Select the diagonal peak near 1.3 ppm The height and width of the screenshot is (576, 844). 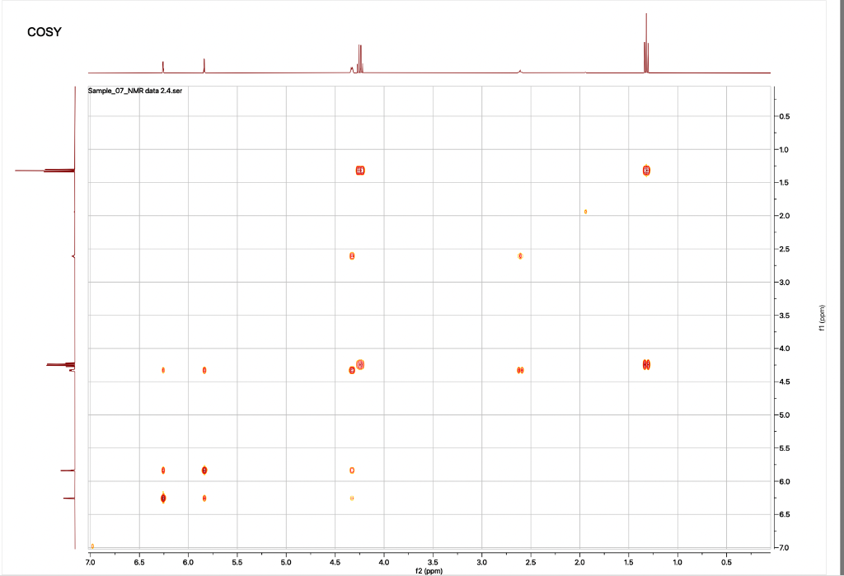coord(647,171)
